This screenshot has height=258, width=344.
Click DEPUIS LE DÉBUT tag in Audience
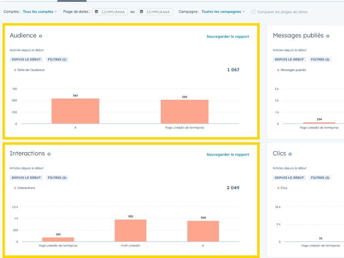(26, 59)
